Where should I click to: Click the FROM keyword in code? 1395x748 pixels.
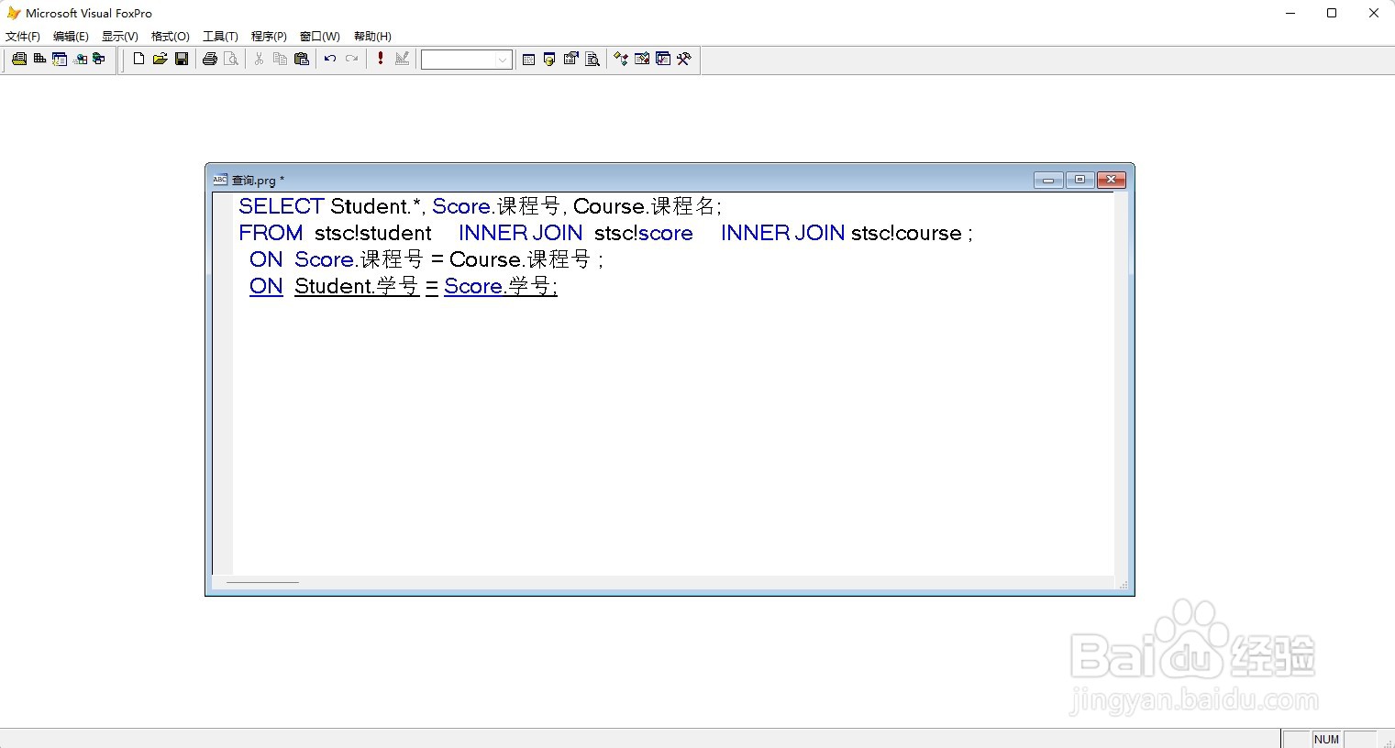[x=271, y=233]
